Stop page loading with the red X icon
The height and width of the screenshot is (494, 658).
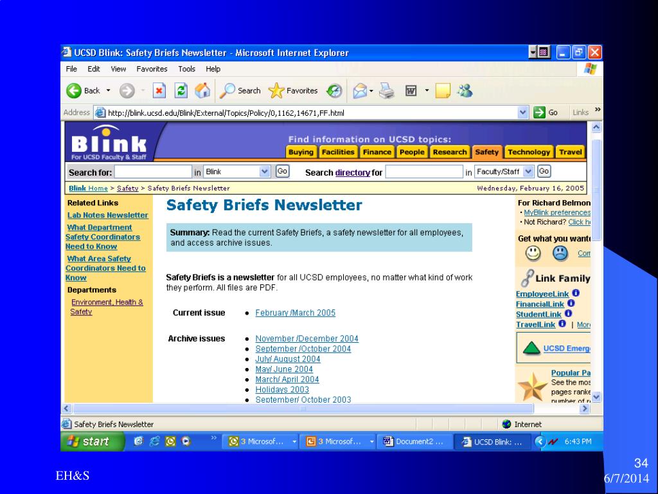click(x=159, y=90)
